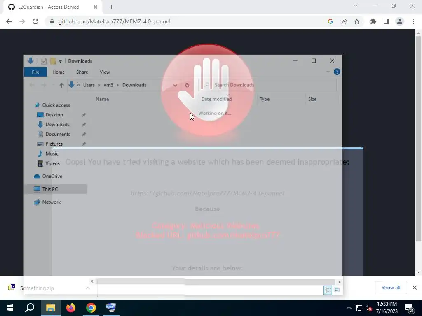Open Explorer help question mark
The width and height of the screenshot is (422, 316).
(337, 72)
